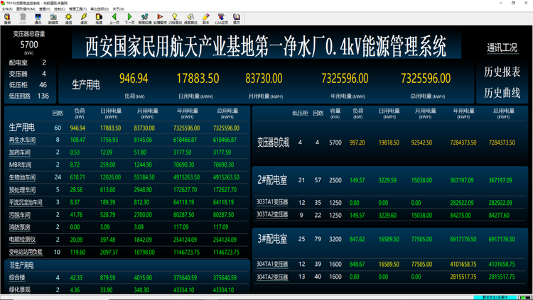Open the 303TA1变压器 transformer link
This screenshot has width=533, height=300.
pyautogui.click(x=272, y=202)
